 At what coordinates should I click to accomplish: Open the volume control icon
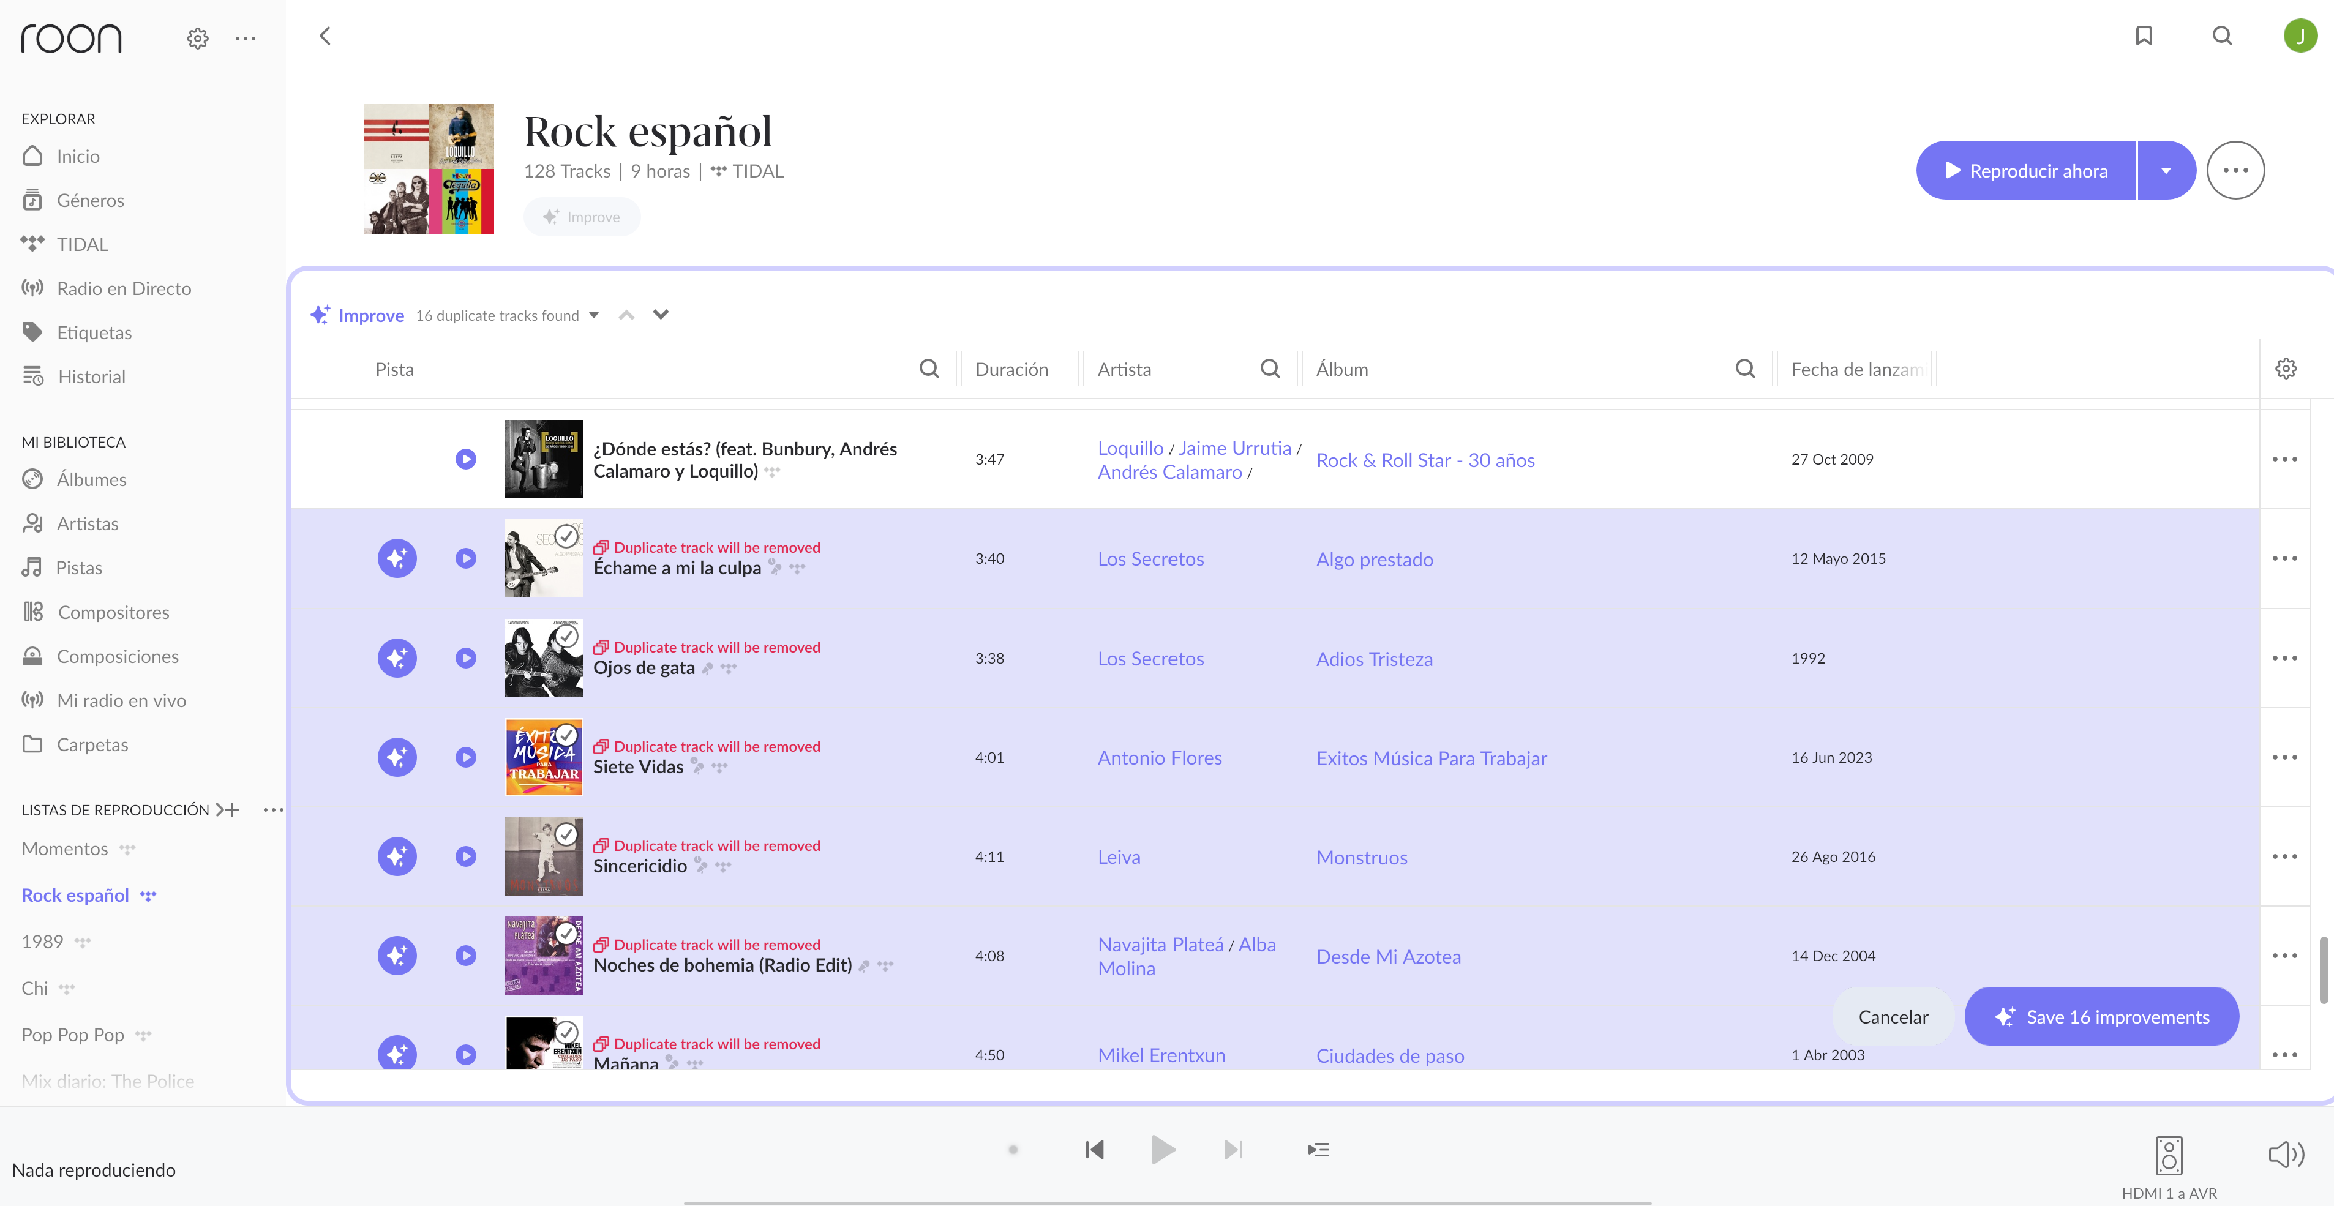click(x=2286, y=1153)
